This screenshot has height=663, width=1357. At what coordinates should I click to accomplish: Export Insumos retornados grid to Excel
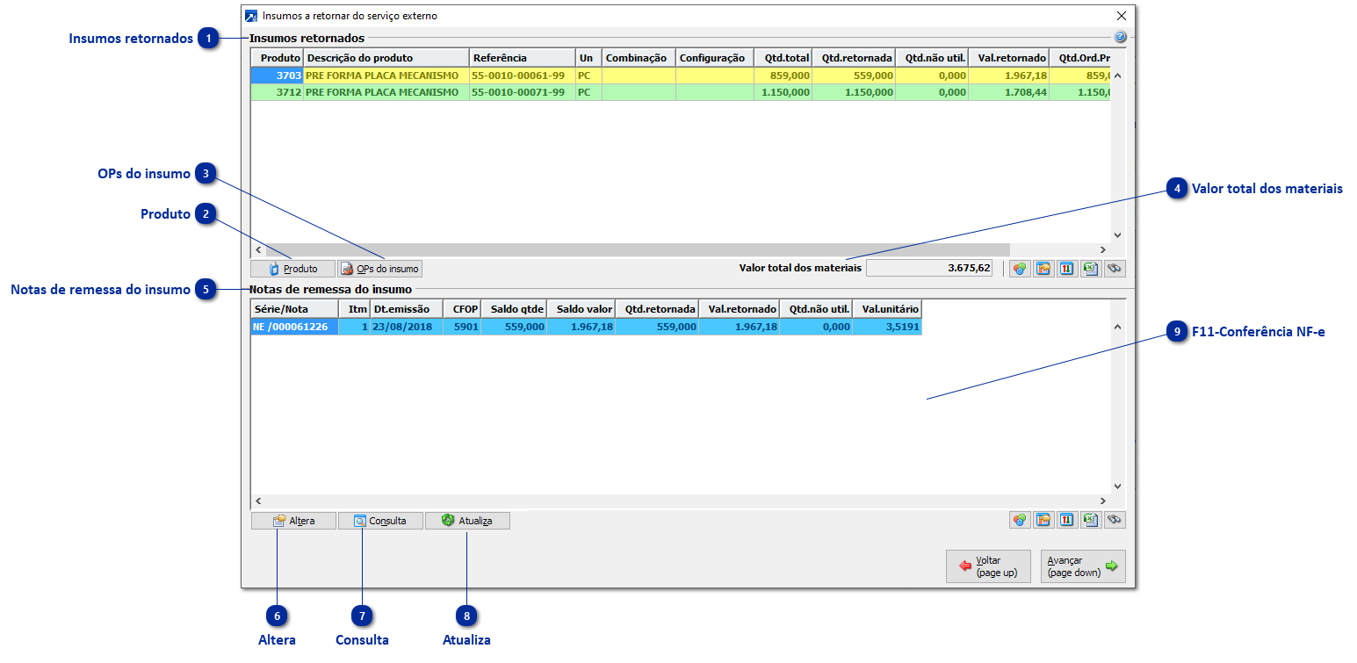click(1091, 269)
